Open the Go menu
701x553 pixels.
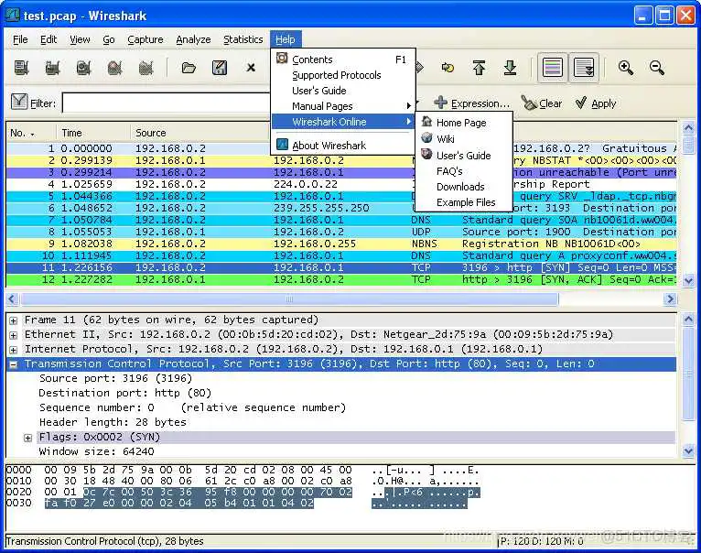(109, 39)
